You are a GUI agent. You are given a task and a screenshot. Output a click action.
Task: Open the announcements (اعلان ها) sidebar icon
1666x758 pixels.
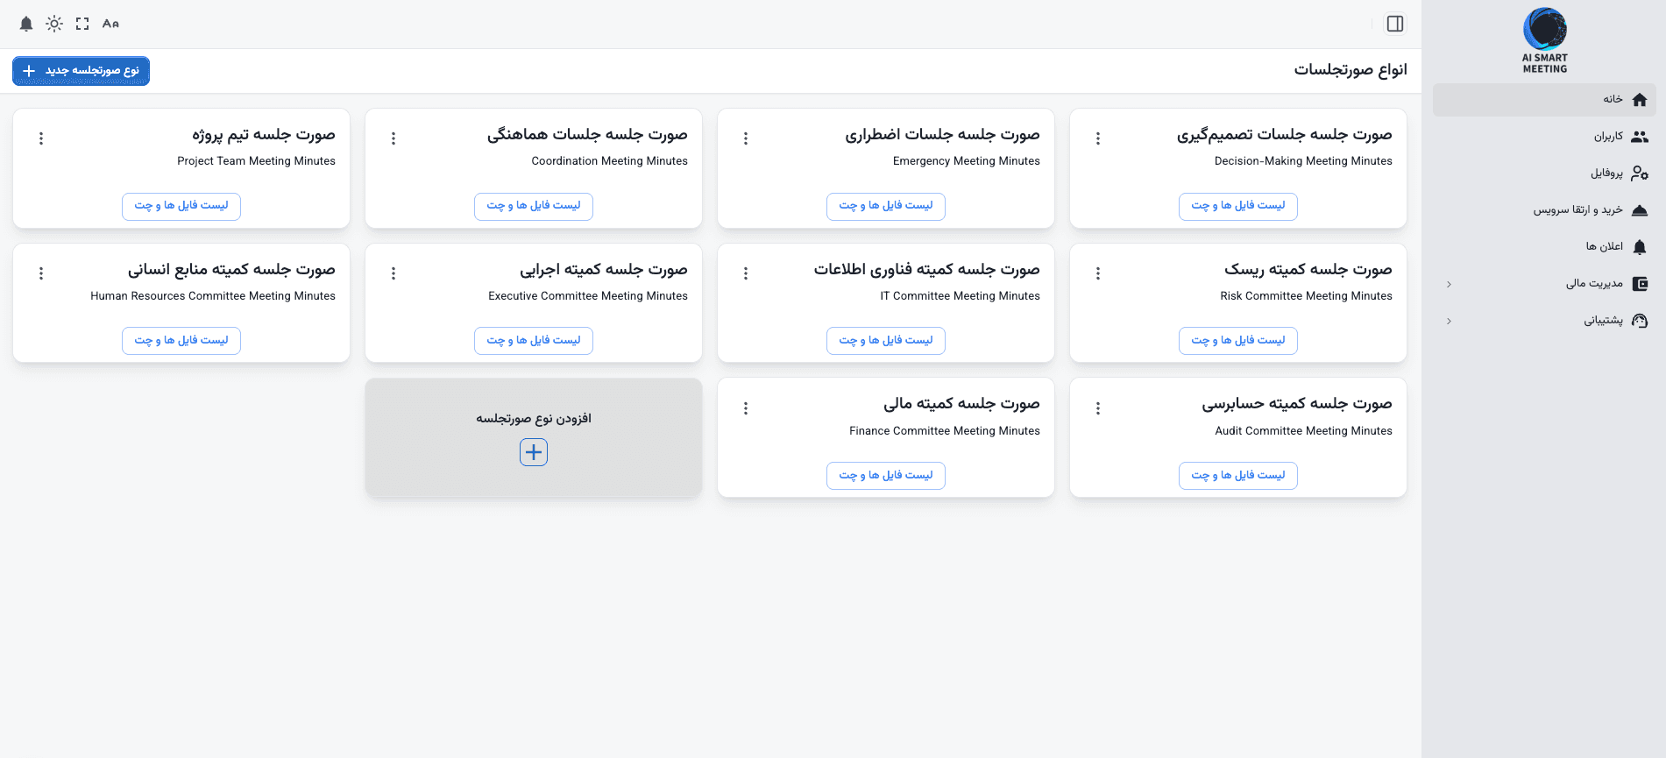pyautogui.click(x=1641, y=247)
